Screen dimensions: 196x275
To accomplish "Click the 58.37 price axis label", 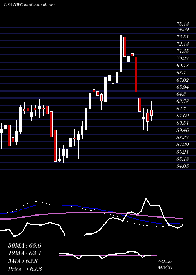I will (183, 137).
